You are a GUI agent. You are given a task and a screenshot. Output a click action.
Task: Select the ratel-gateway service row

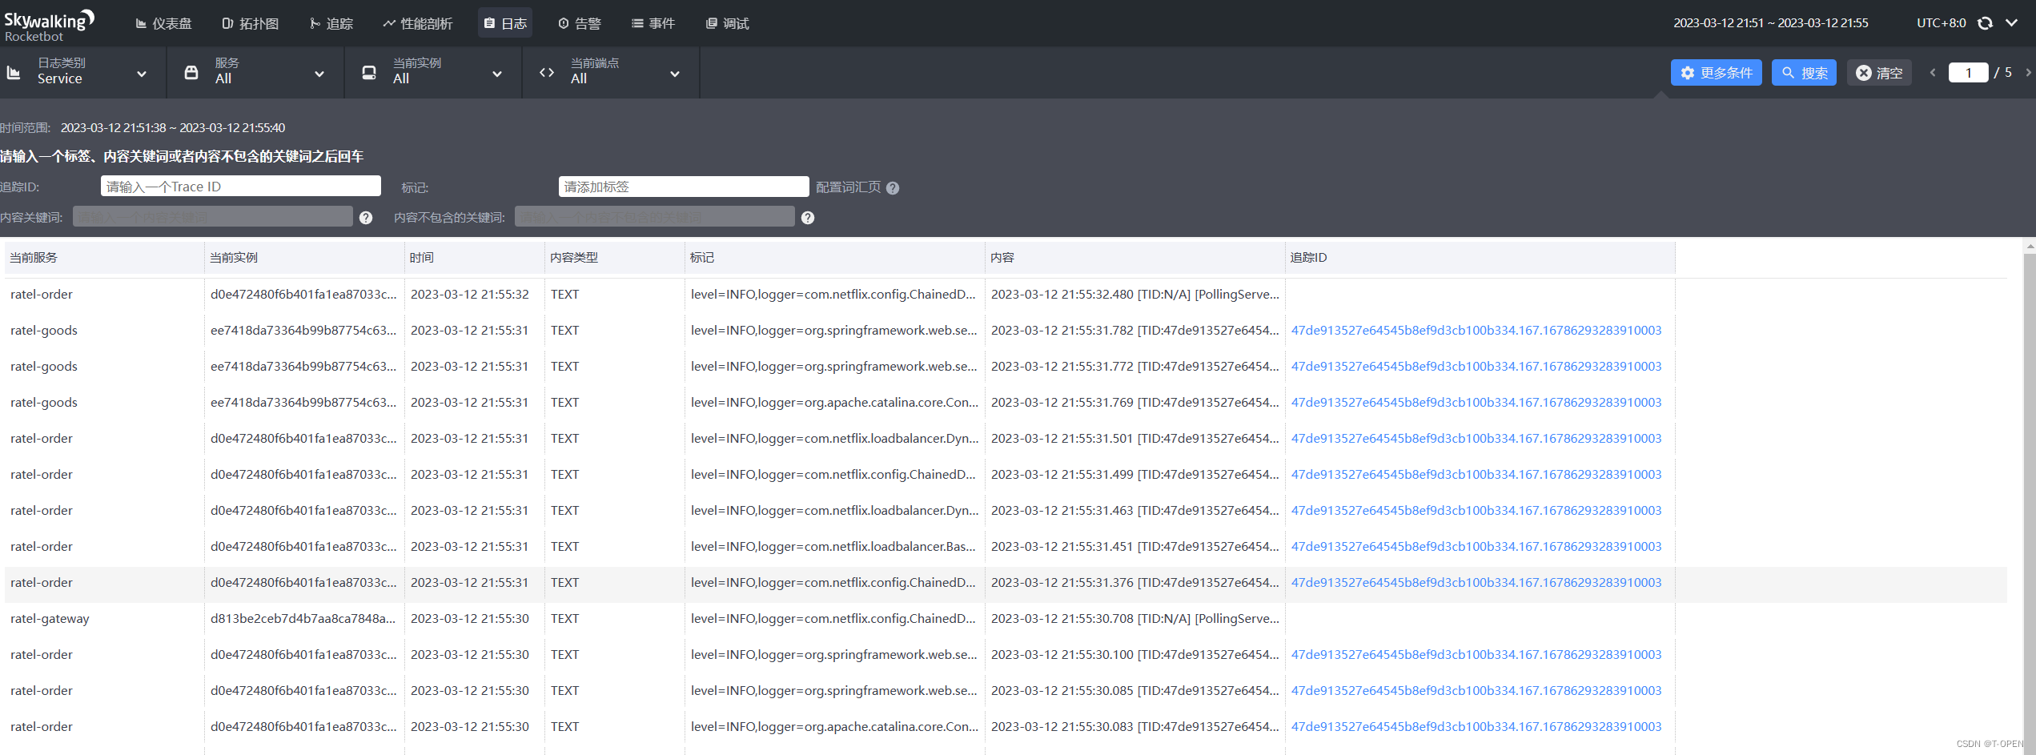[x=1006, y=619]
